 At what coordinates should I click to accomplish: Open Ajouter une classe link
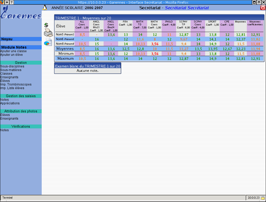pyautogui.click(x=13, y=51)
